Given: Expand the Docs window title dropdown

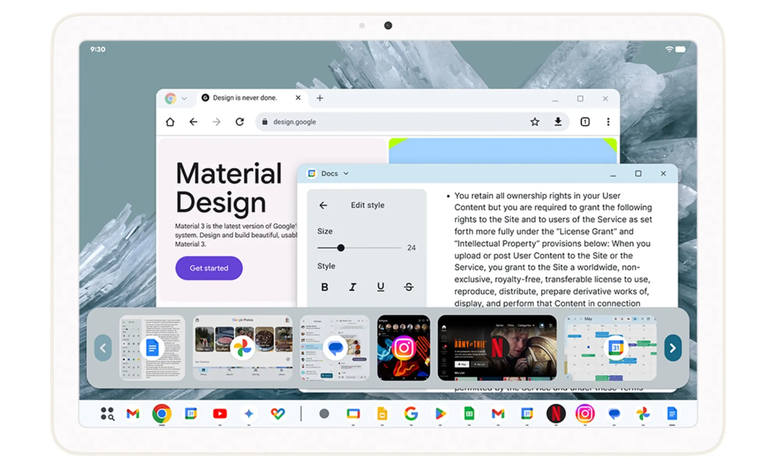Looking at the screenshot, I should [346, 174].
